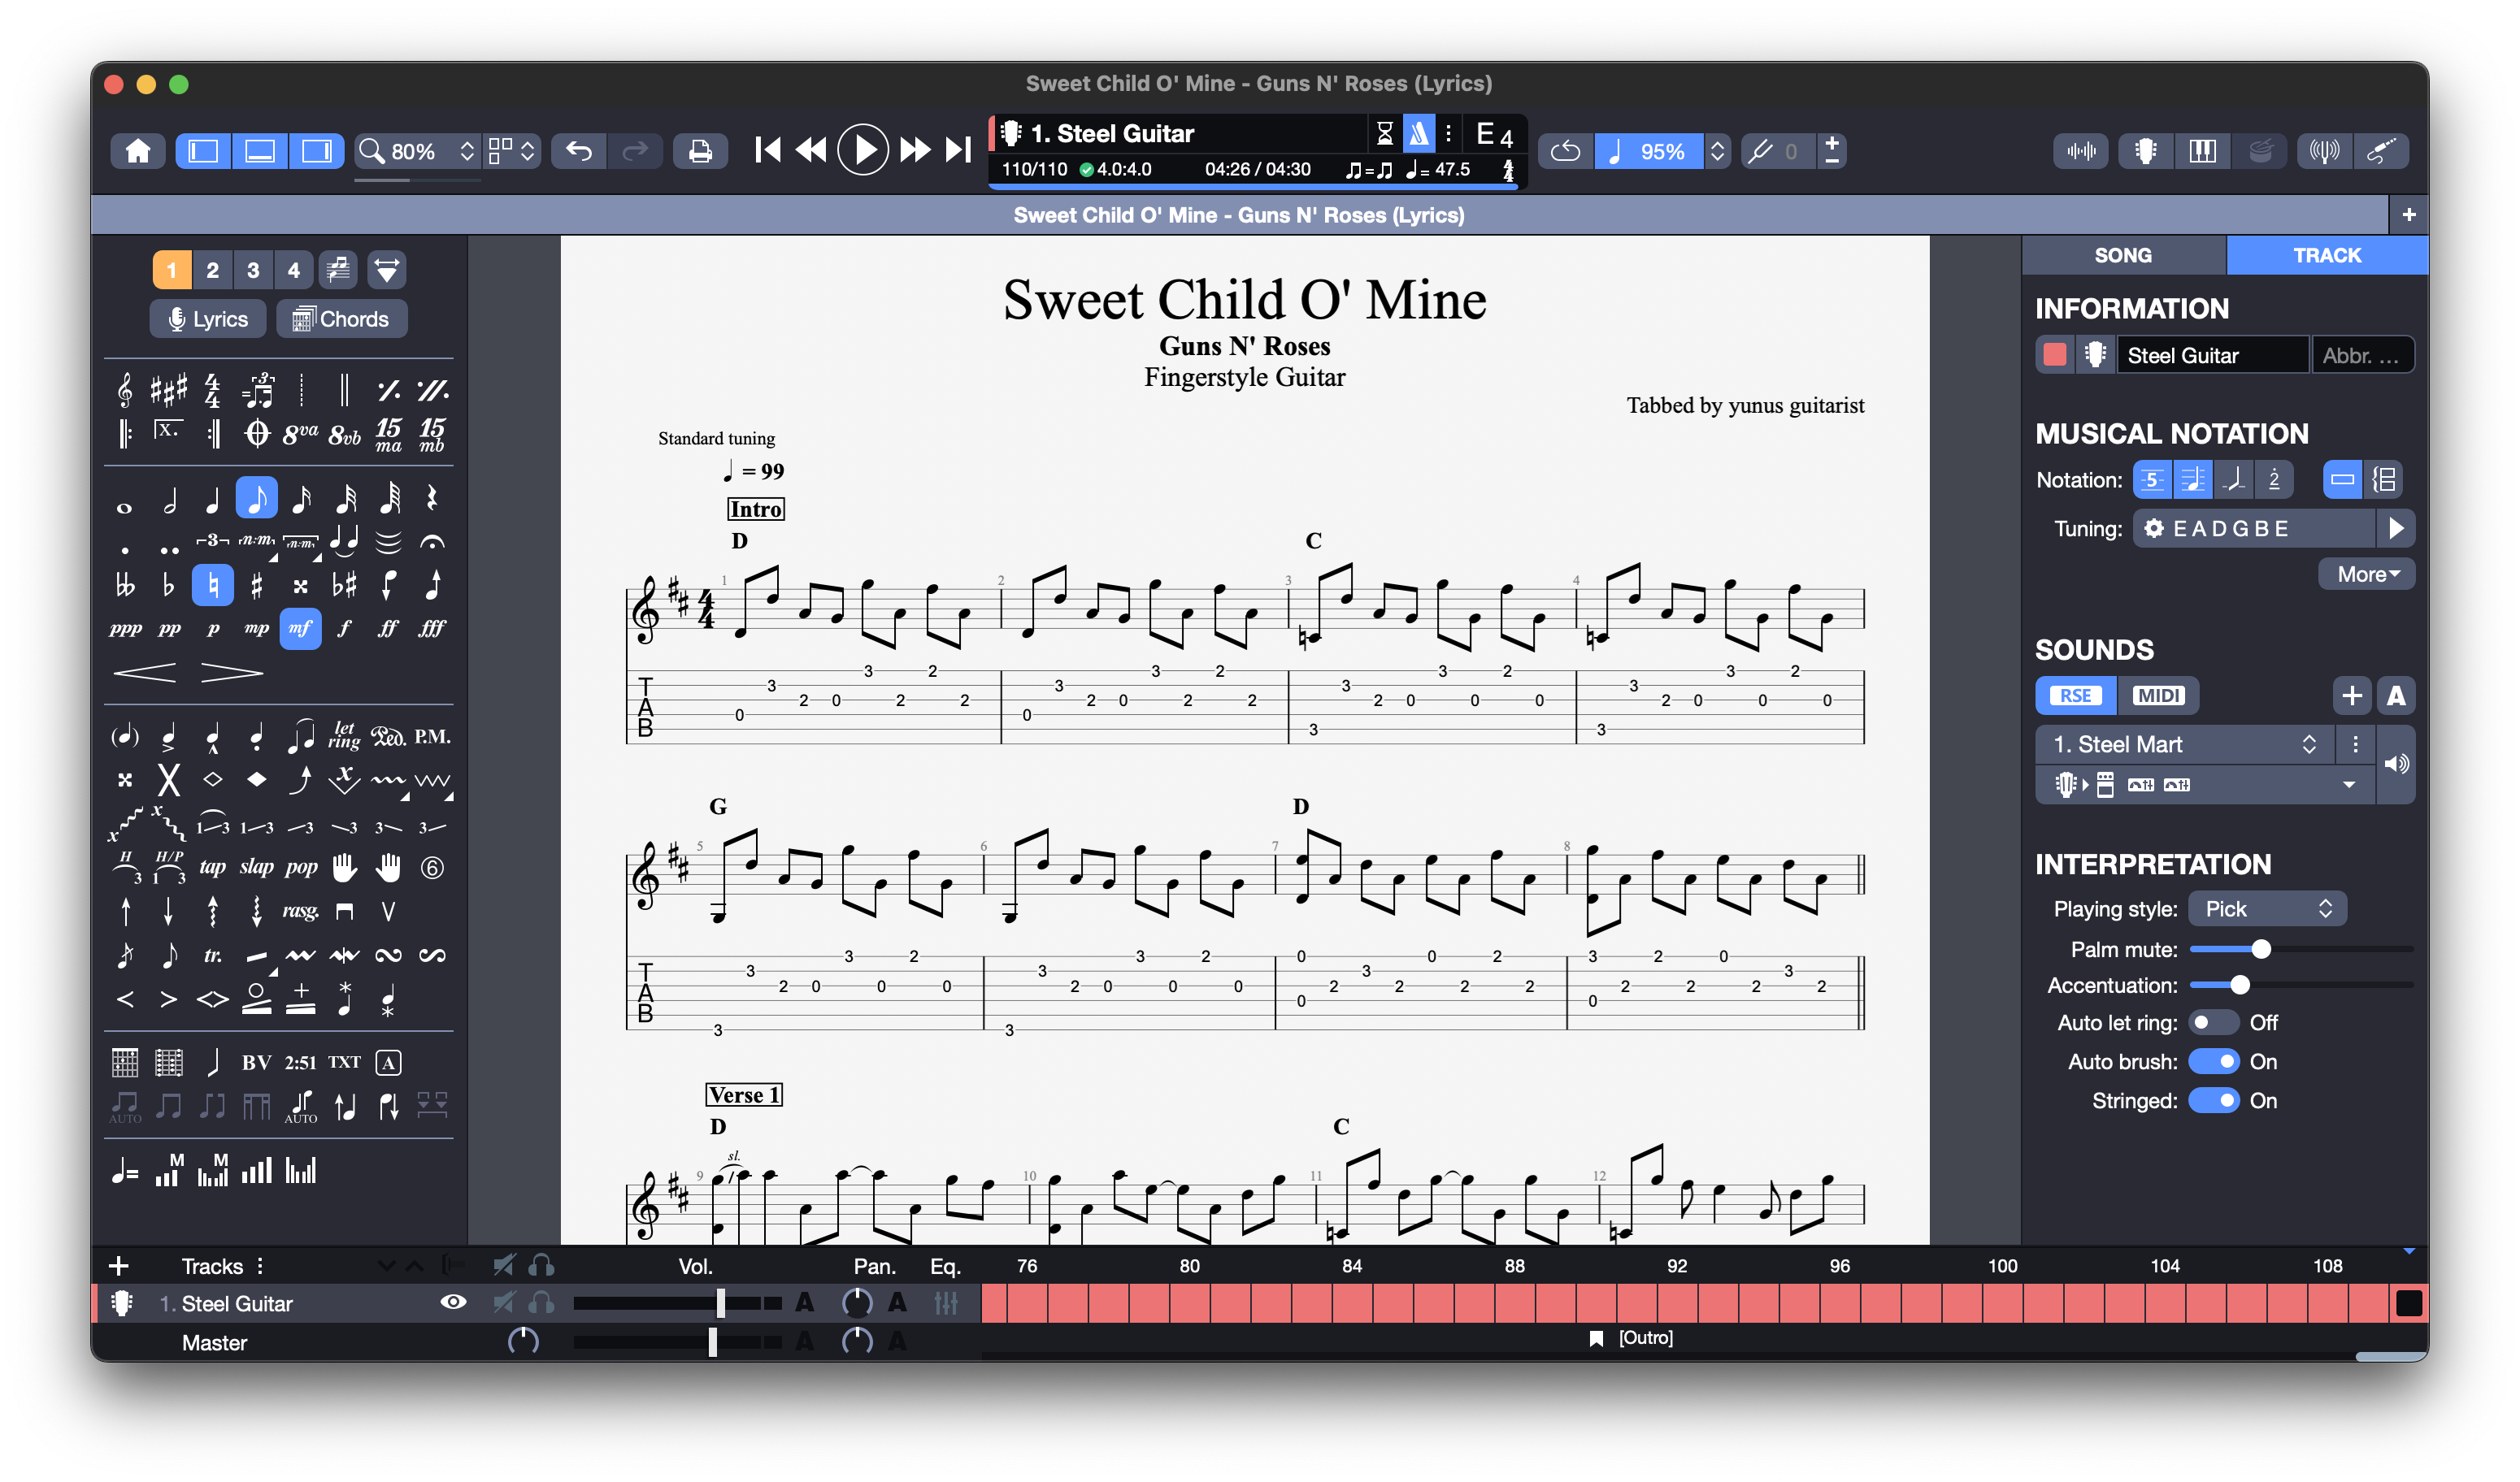The height and width of the screenshot is (1482, 2520).
Task: Select the whole note duration
Action: pos(124,507)
